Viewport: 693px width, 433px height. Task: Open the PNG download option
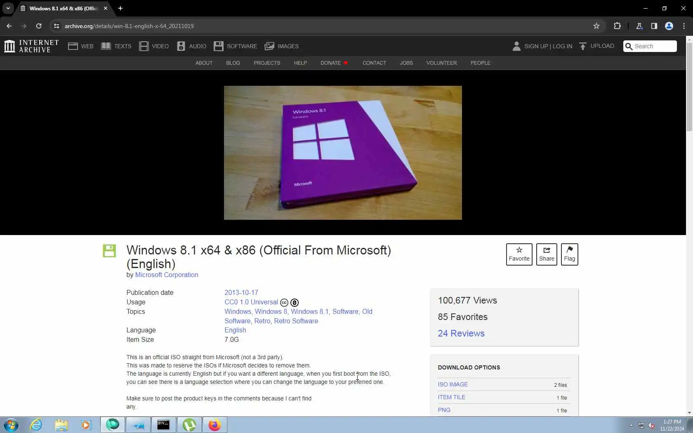(x=444, y=410)
